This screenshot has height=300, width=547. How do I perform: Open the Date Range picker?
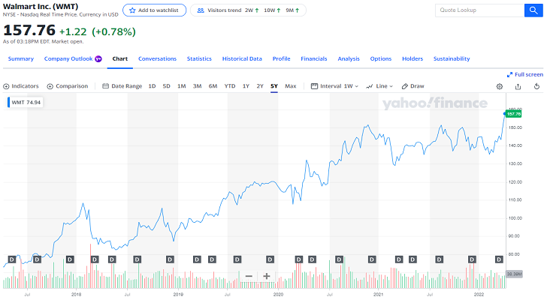122,86
